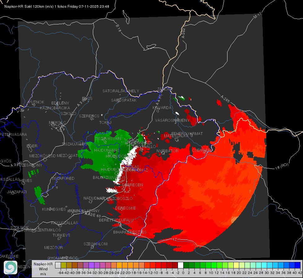Viewport: 303px width, 278px height.
Task: Click the MÁTÉSZALKA city label
Action: 176,136
